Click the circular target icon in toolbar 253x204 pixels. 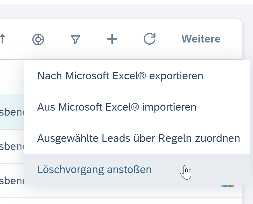coord(38,40)
